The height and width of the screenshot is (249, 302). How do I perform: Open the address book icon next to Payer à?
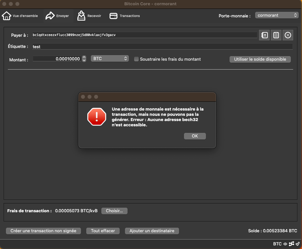click(264, 35)
